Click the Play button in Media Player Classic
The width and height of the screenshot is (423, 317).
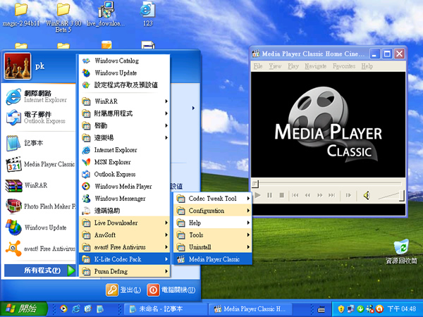[257, 195]
